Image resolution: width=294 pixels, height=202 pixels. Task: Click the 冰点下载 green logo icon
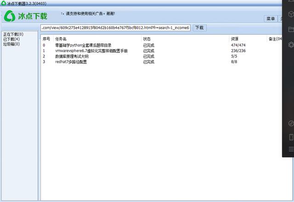(10, 16)
